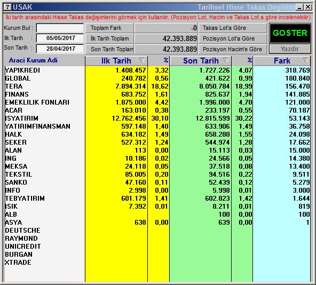Select the EMEKLILIK FONLARI row

point(157,102)
